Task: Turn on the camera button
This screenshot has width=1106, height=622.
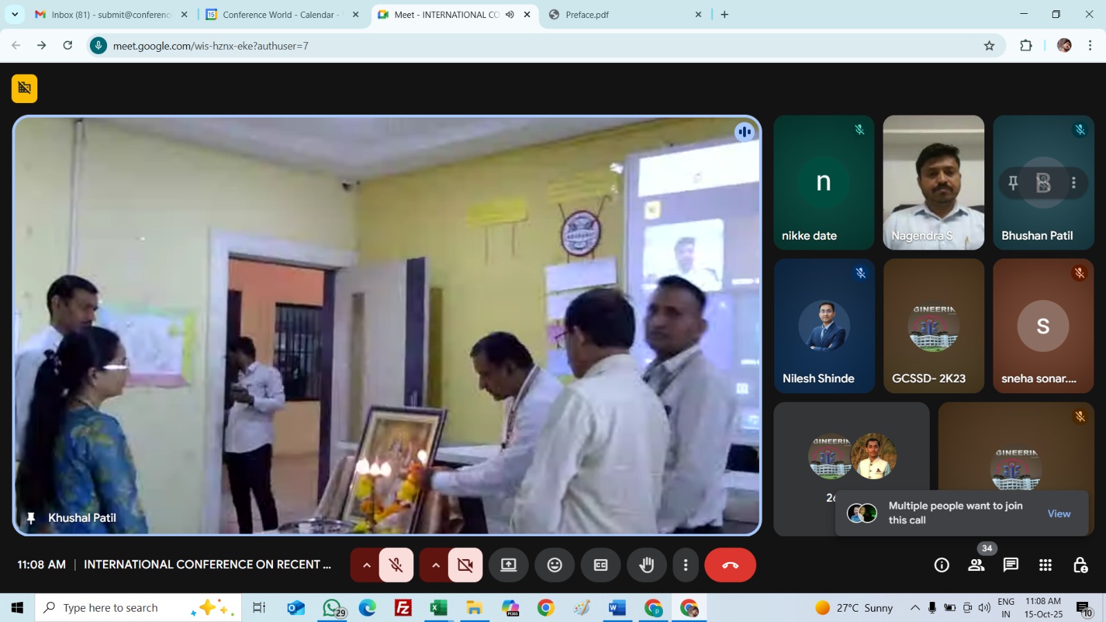Action: (465, 565)
